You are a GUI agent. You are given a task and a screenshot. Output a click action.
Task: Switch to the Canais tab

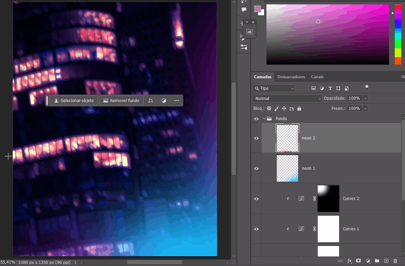tap(317, 77)
